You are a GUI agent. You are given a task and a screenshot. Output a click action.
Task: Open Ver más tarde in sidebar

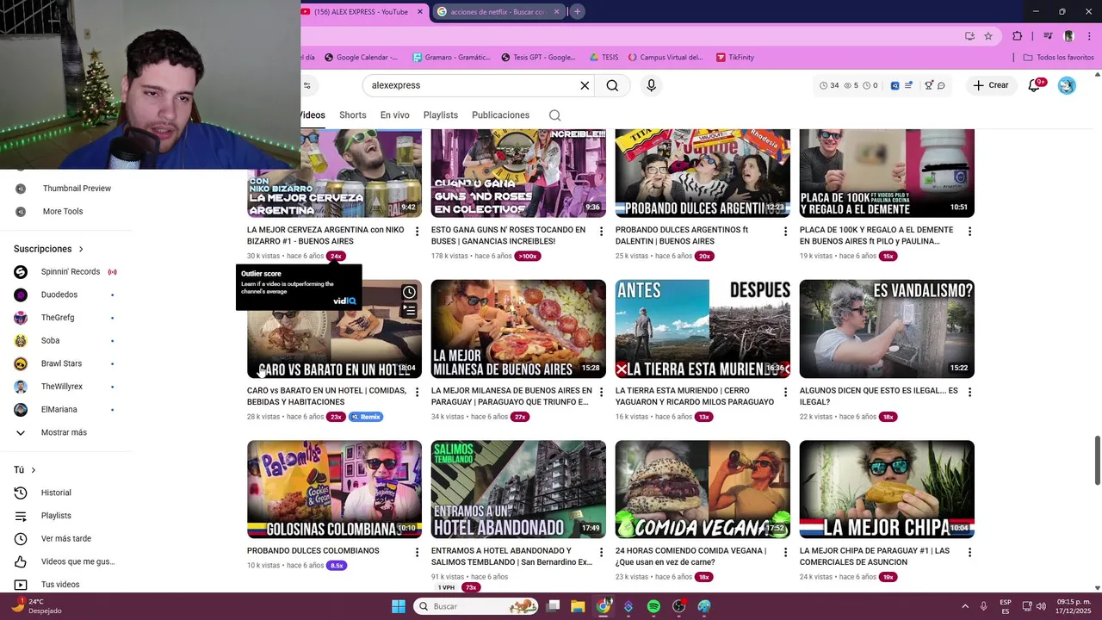click(66, 539)
